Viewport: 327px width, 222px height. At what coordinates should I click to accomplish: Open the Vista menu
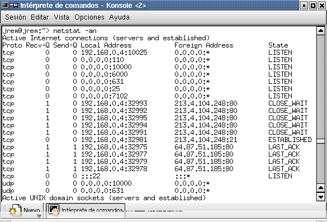tap(61, 17)
